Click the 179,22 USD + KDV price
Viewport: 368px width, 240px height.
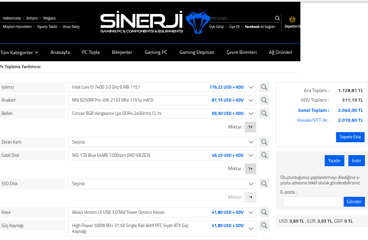226,87
